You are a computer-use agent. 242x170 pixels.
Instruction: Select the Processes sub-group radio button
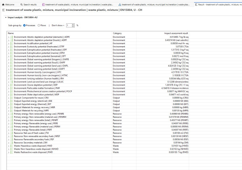click(25, 25)
